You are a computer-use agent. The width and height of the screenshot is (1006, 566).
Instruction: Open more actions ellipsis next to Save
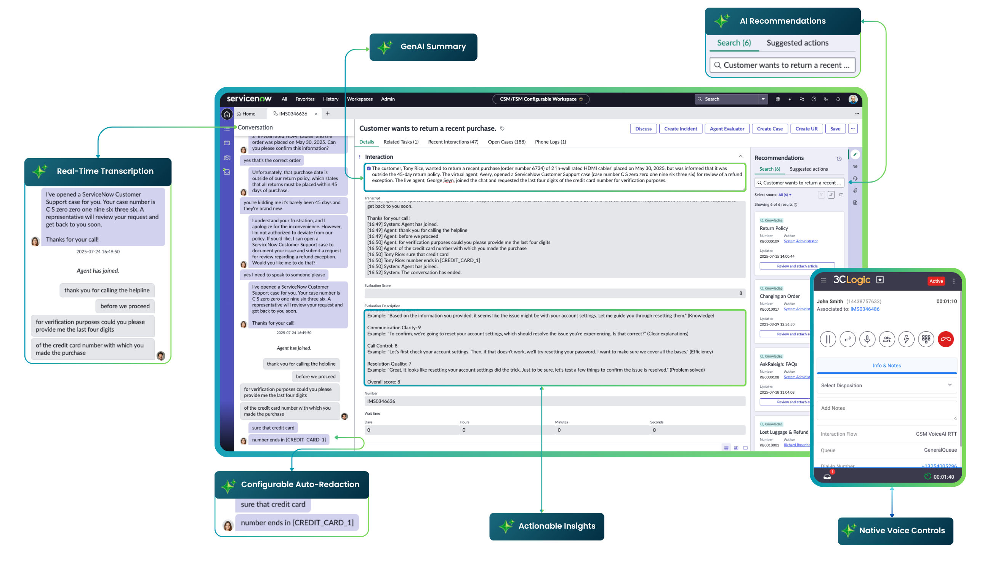pos(853,129)
